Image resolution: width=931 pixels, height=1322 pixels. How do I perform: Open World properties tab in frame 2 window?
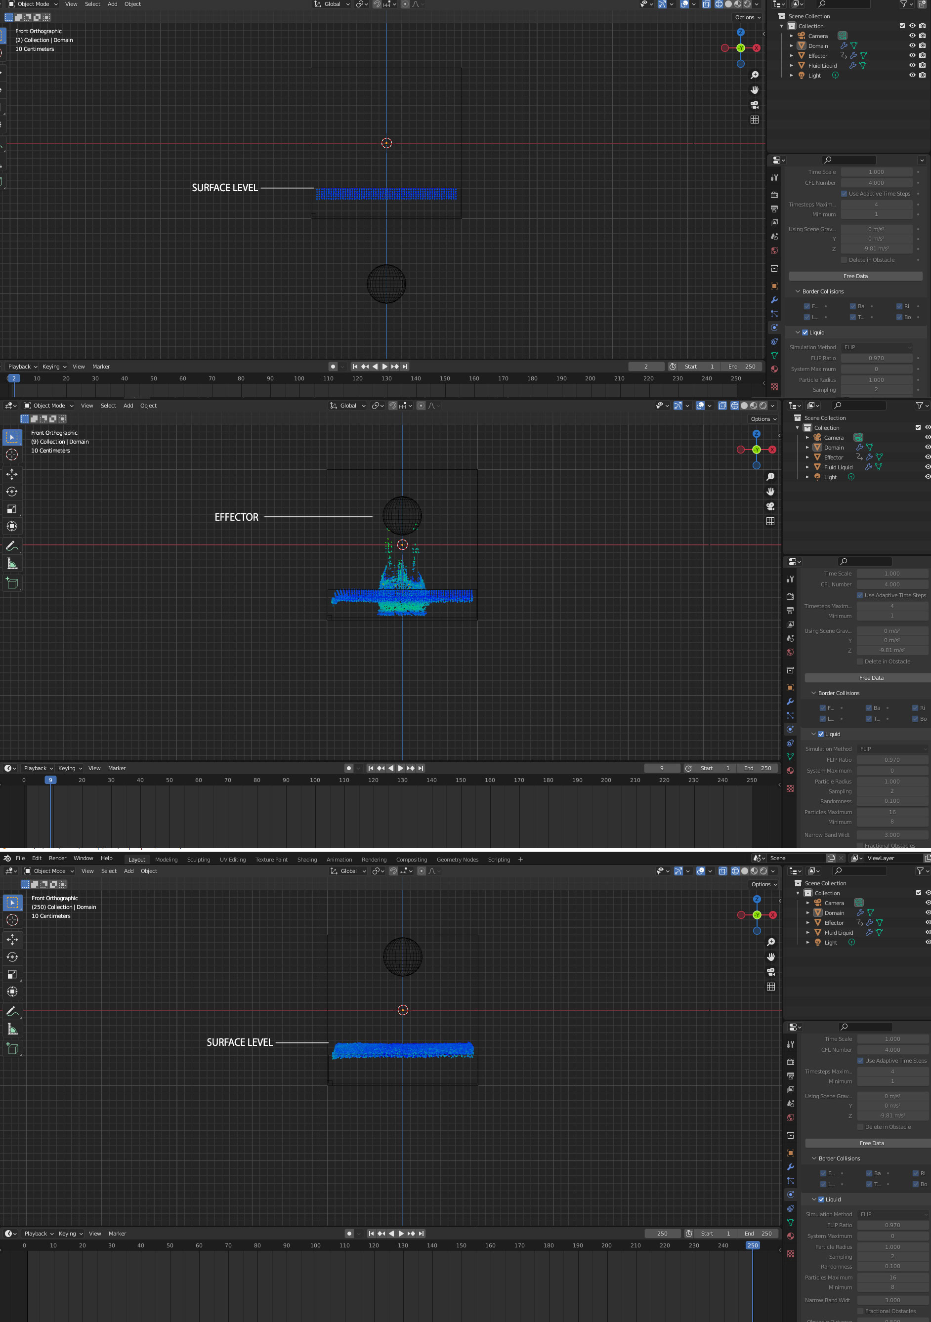click(x=774, y=251)
